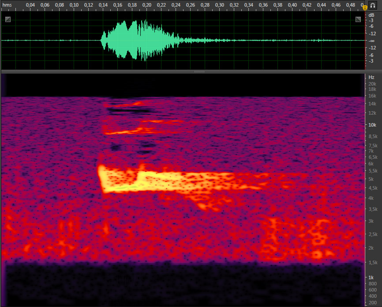
Task: Click the 5,5k frequency scale label
Action: [373, 171]
